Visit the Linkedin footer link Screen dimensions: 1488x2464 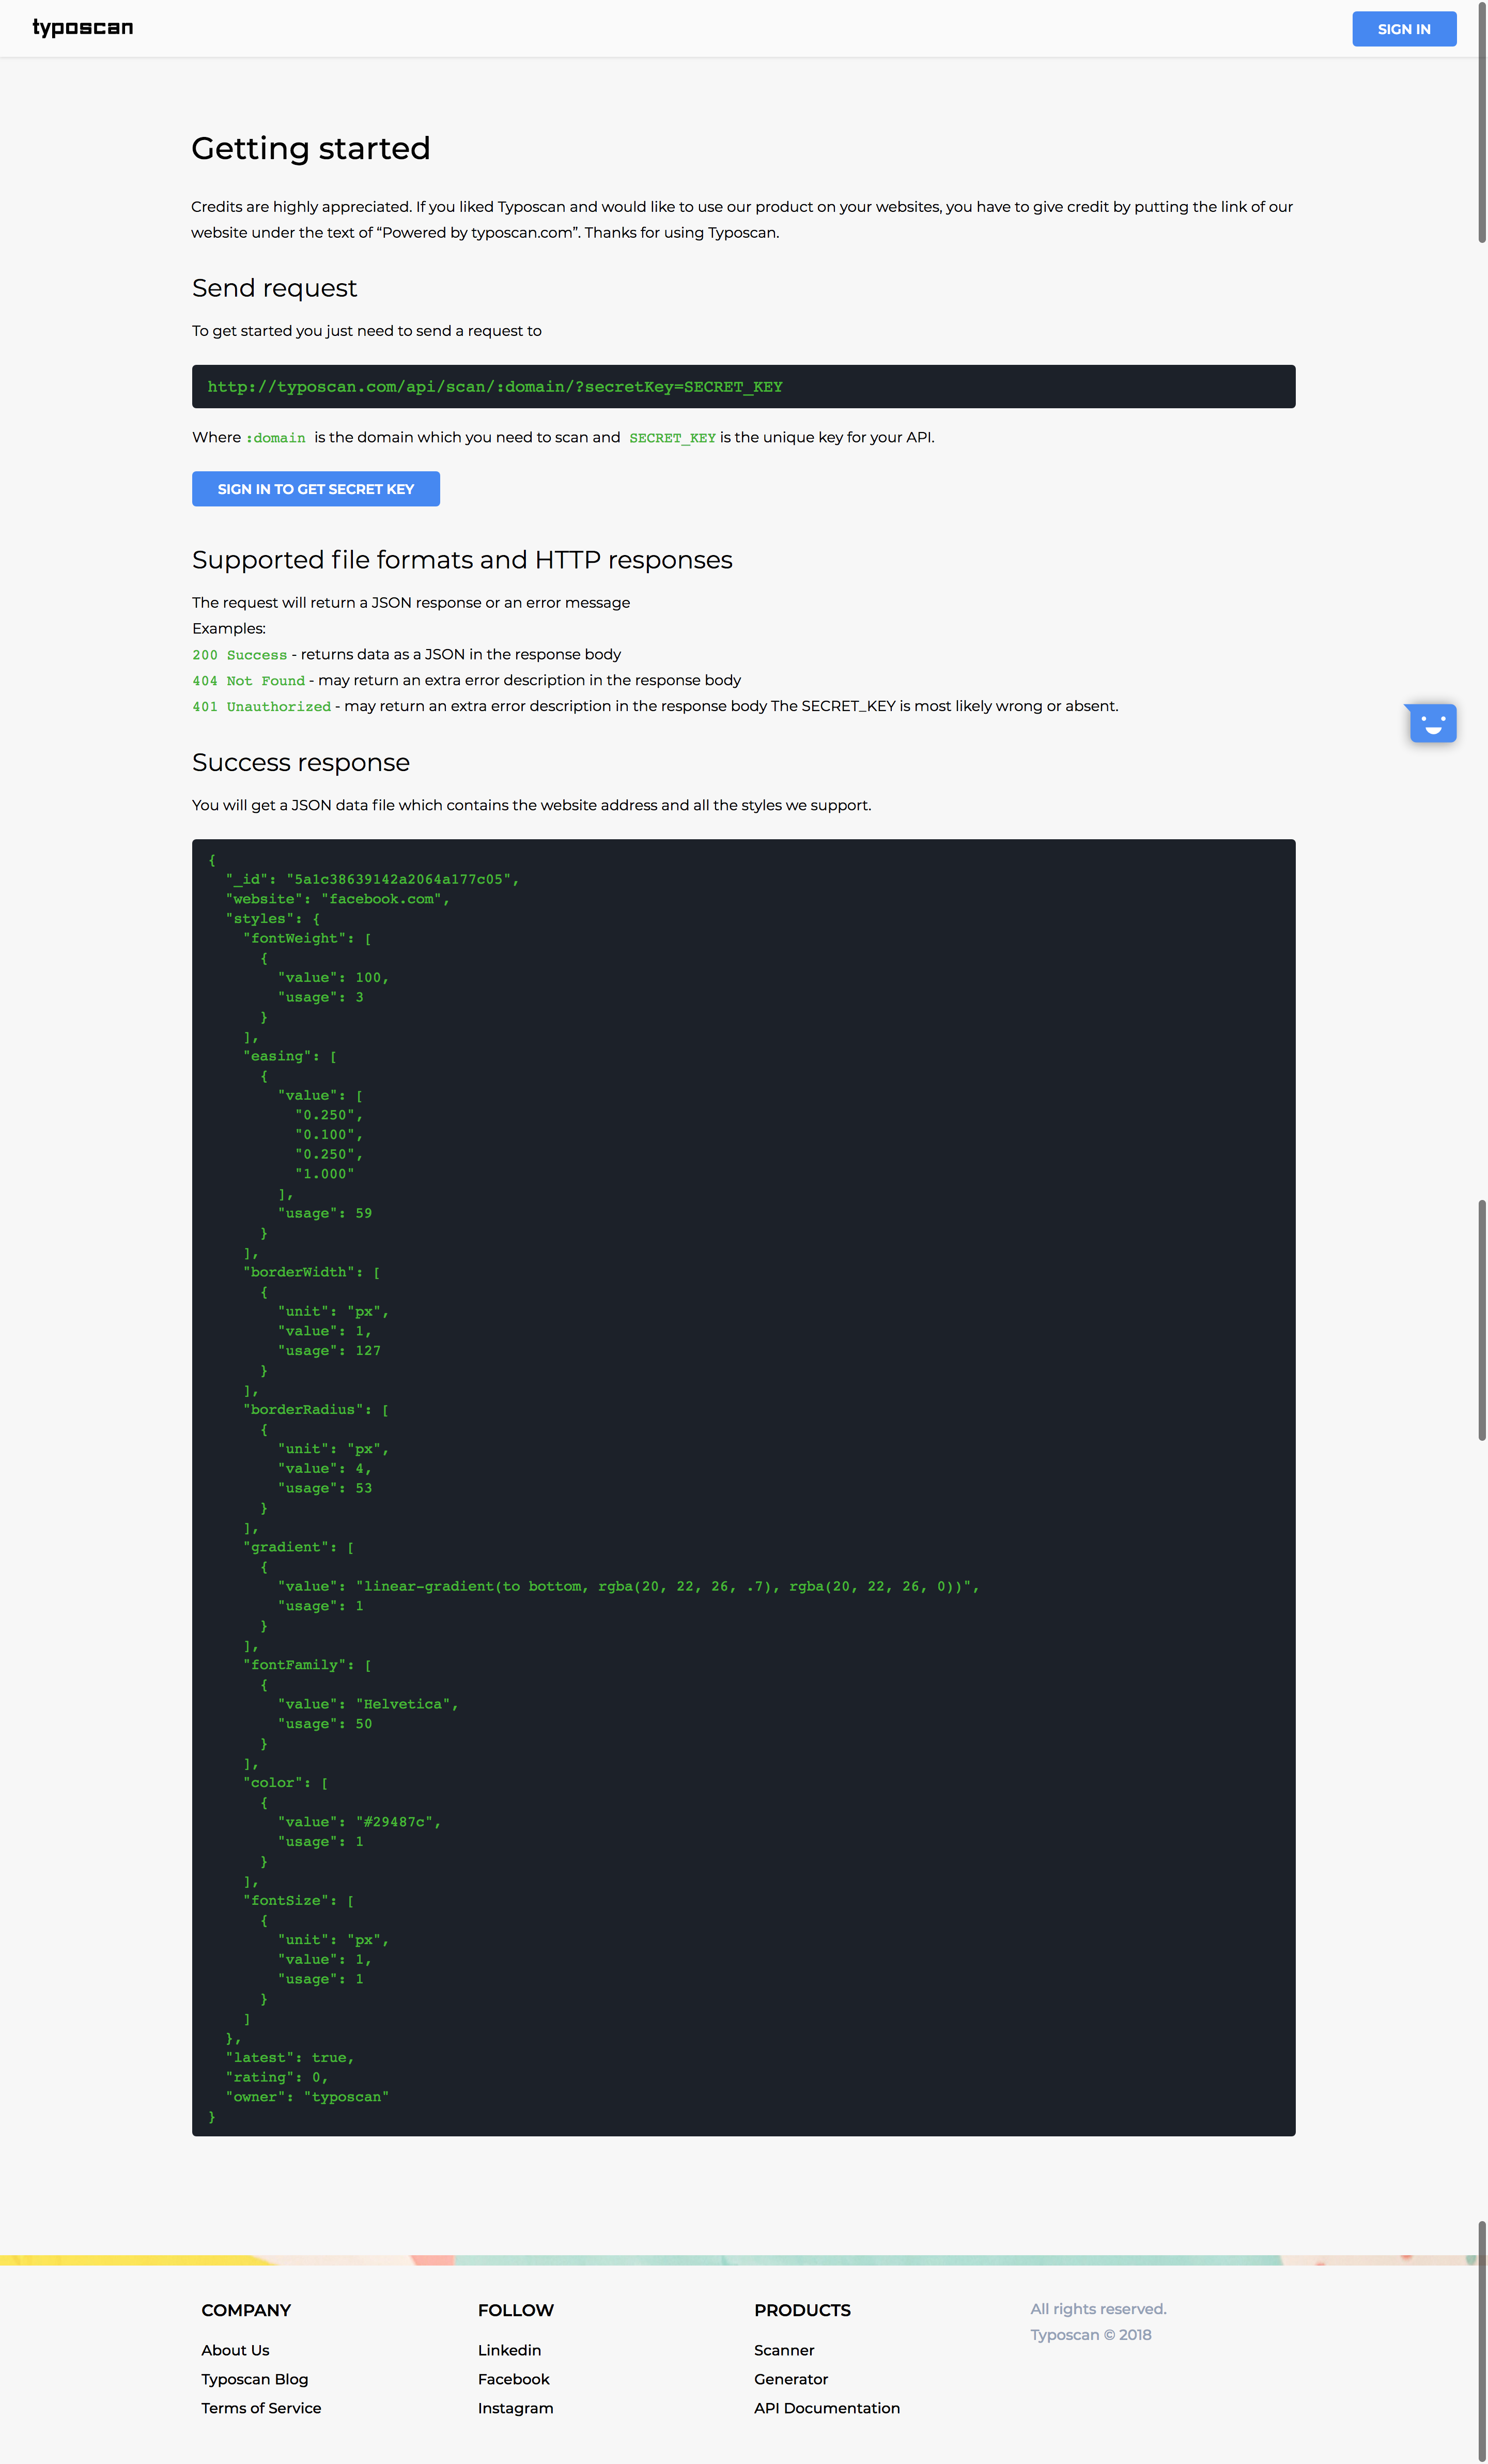[x=509, y=2350]
